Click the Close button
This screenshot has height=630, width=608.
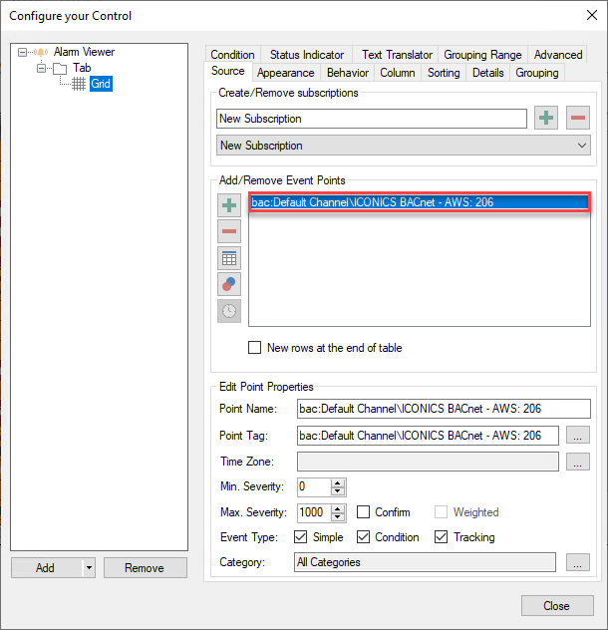click(x=557, y=605)
